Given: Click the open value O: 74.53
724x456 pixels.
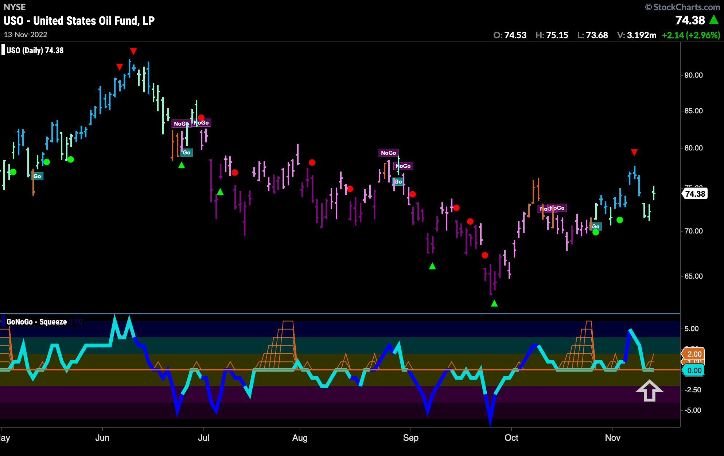Looking at the screenshot, I should pyautogui.click(x=510, y=35).
